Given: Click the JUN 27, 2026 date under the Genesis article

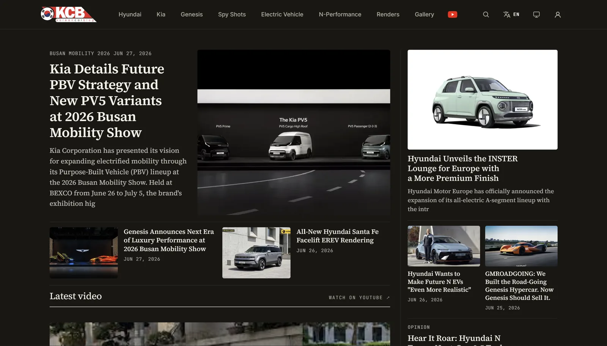Looking at the screenshot, I should [x=142, y=259].
